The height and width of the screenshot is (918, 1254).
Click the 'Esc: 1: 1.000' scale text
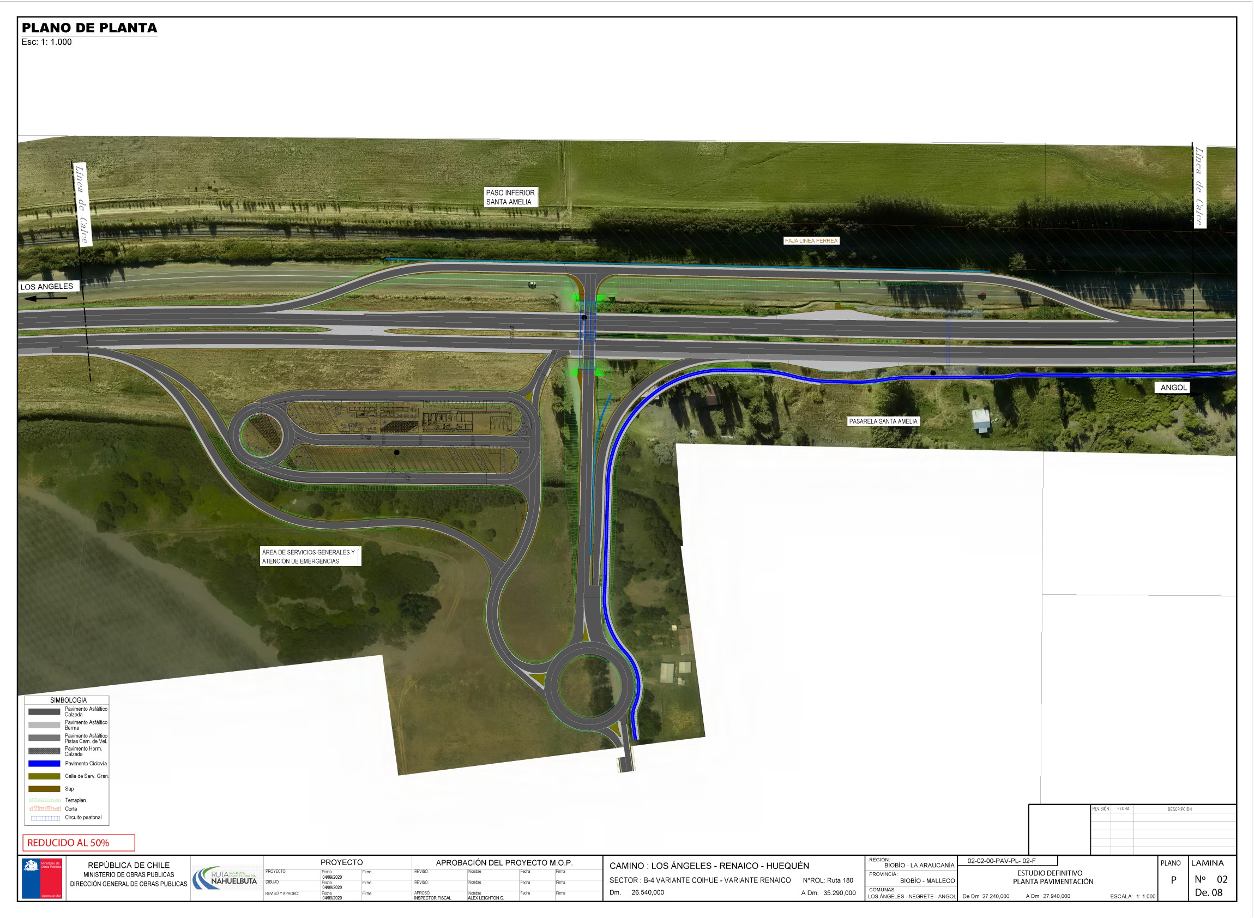(47, 42)
